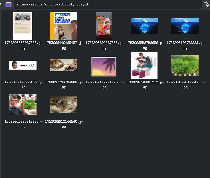This screenshot has width=210, height=178.
Task: Select the Breaking Bondi Knifeman Identified thumbnail
Action: tap(63, 26)
